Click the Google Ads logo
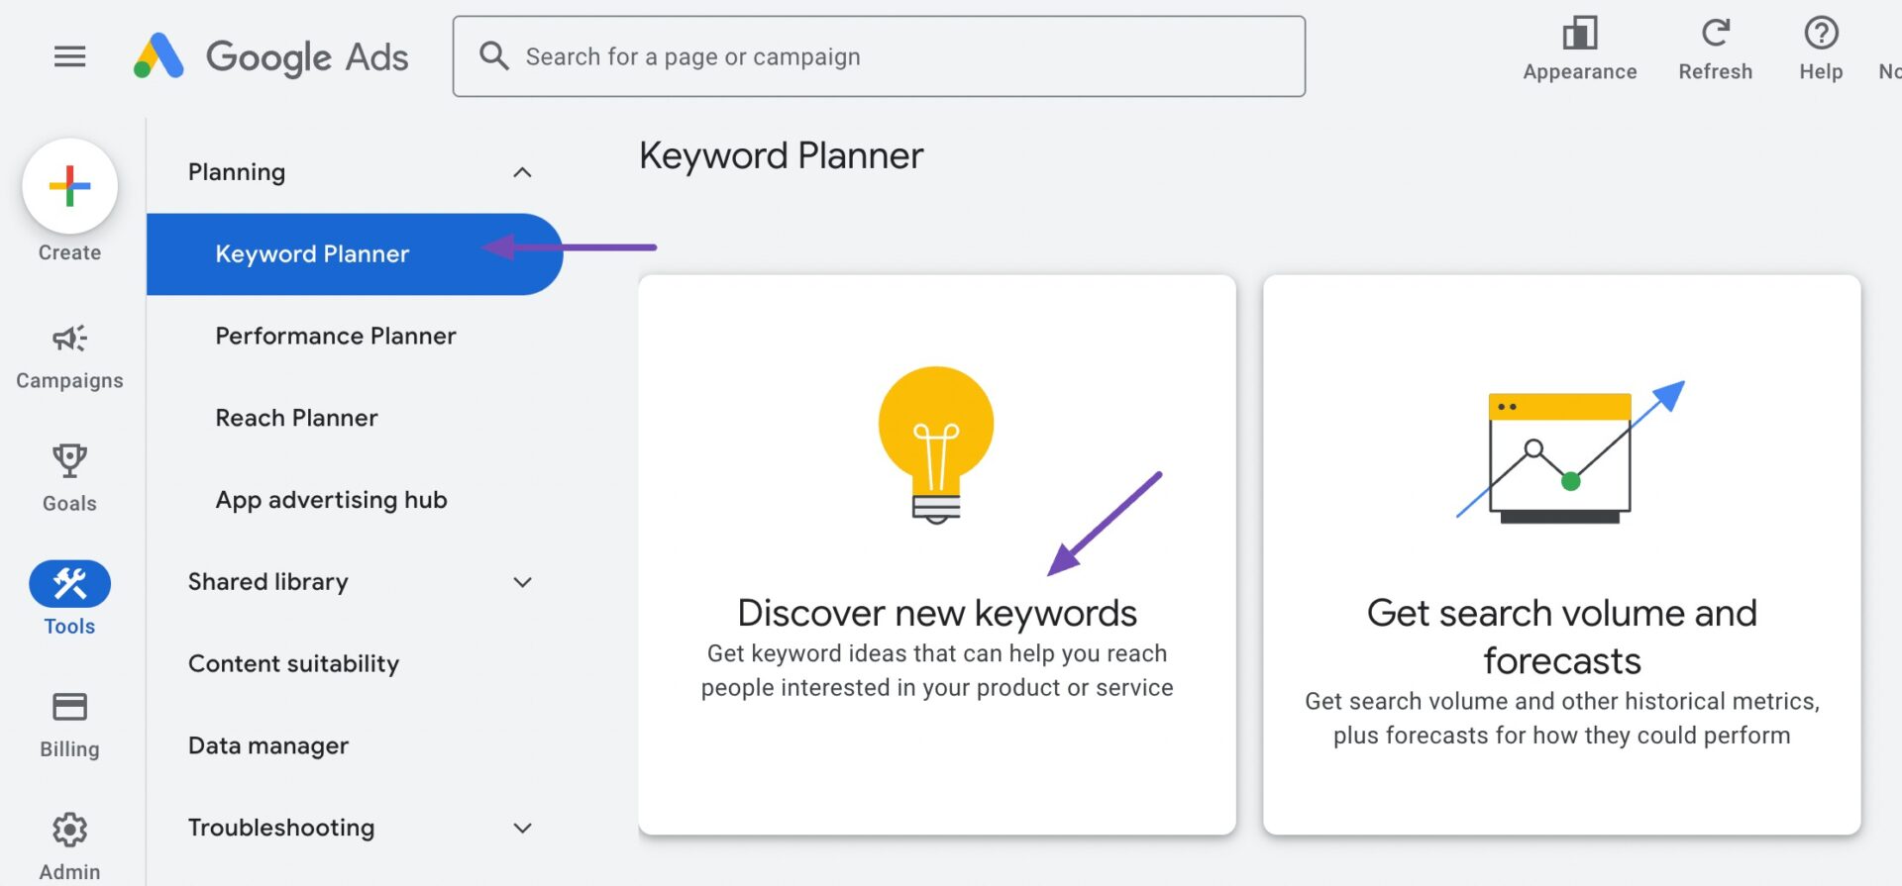Image resolution: width=1902 pixels, height=886 pixels. (269, 56)
